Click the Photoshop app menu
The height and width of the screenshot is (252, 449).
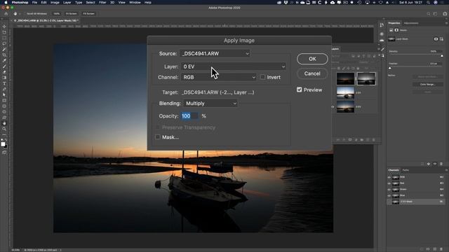[x=20, y=2]
